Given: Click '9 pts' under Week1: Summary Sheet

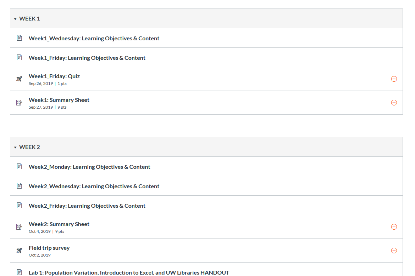Looking at the screenshot, I should (x=62, y=107).
